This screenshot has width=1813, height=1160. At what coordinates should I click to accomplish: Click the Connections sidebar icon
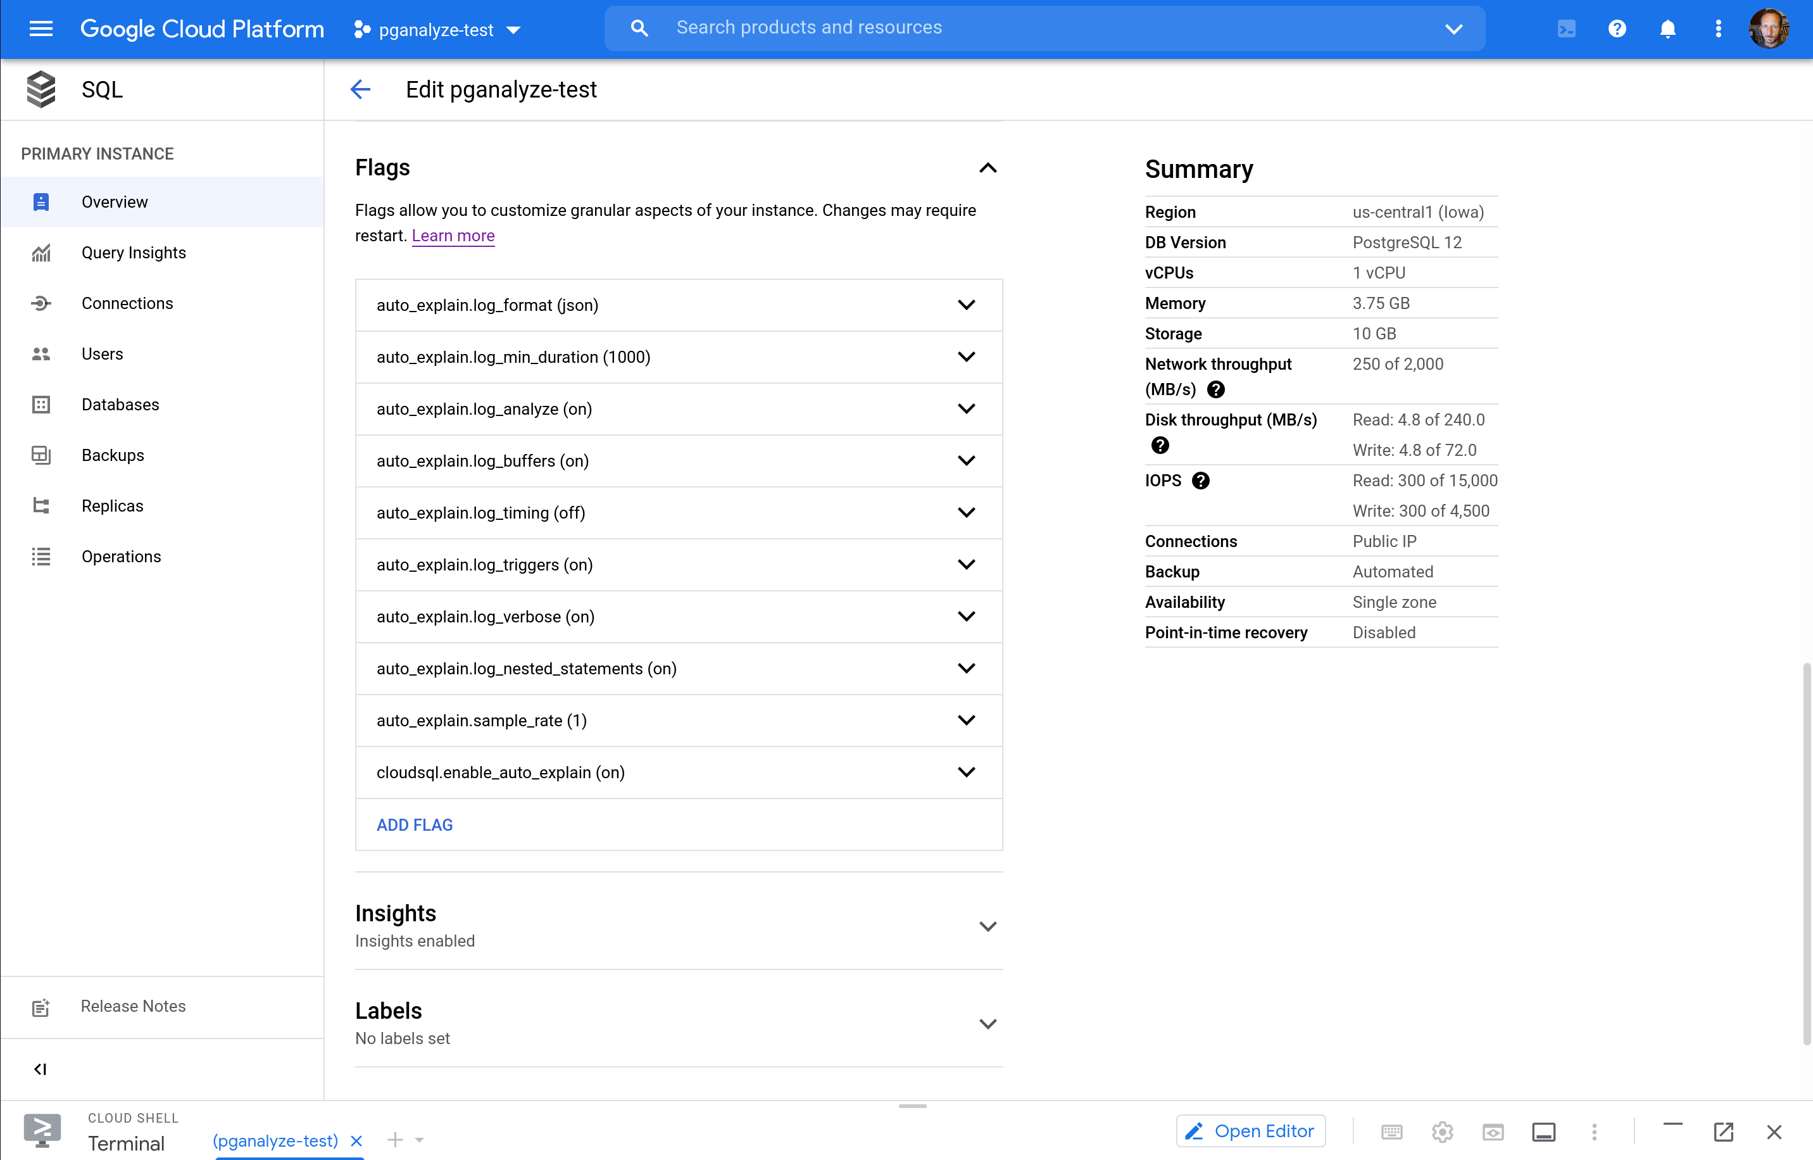pos(41,303)
